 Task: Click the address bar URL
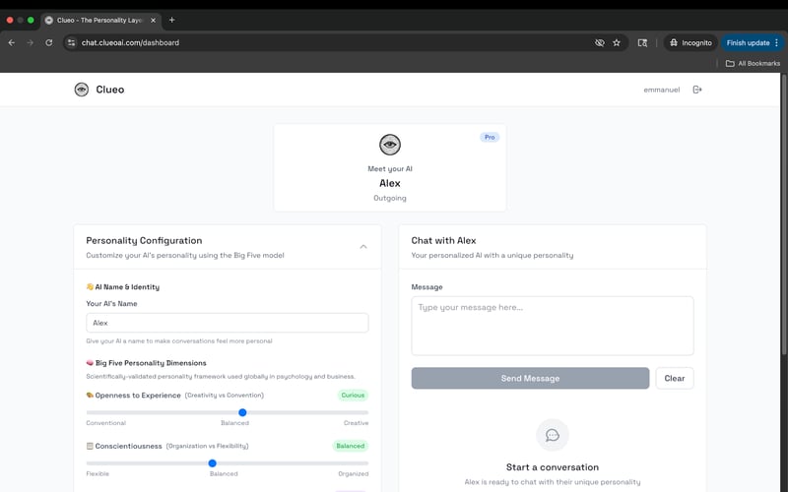click(130, 42)
